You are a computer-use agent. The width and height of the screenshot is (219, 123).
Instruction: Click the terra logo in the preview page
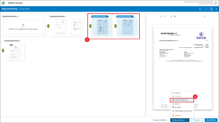pyautogui.click(x=201, y=35)
